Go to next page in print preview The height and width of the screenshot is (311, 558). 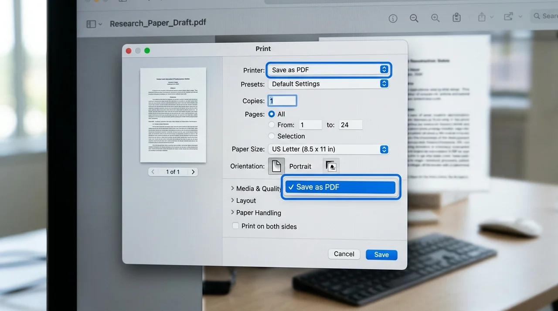193,172
